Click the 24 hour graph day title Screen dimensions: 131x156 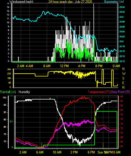point(70,2)
